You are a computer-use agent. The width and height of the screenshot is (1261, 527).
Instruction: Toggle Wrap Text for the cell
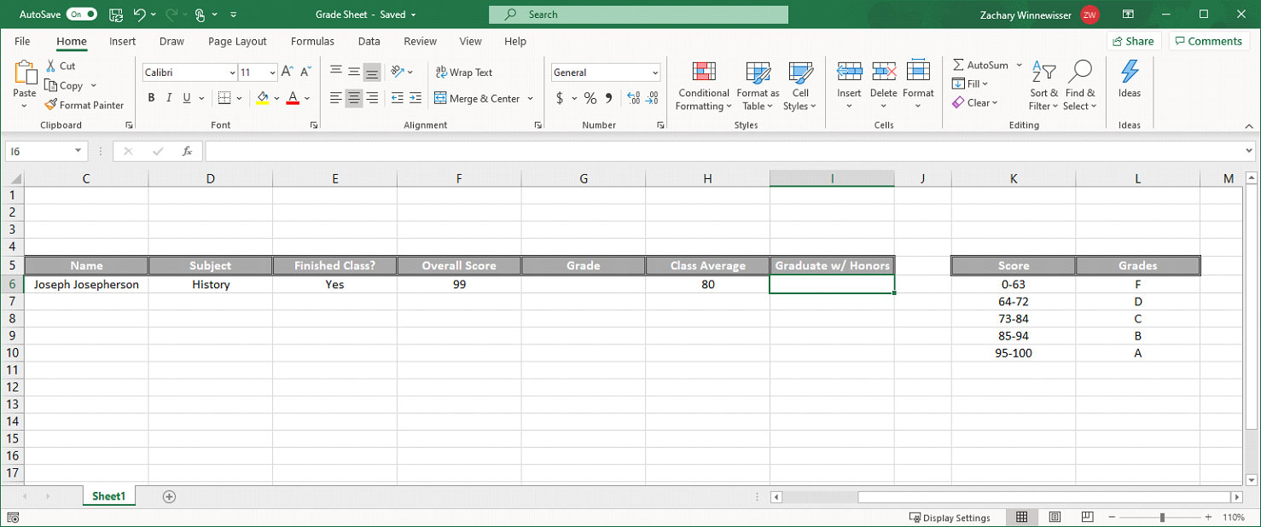[464, 72]
